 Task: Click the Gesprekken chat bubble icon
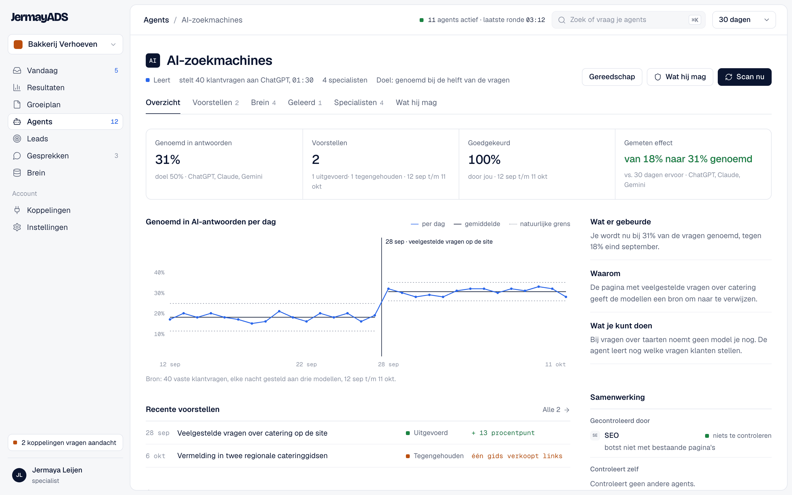click(17, 155)
